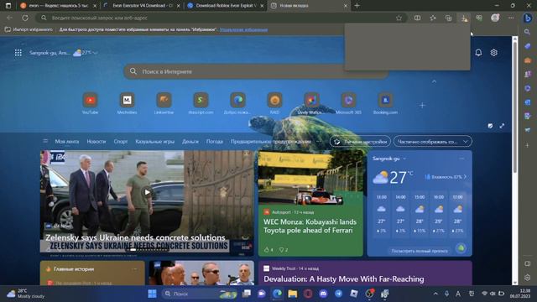The width and height of the screenshot is (537, 302).
Task: Open the feed hamburger menu
Action: click(x=45, y=141)
